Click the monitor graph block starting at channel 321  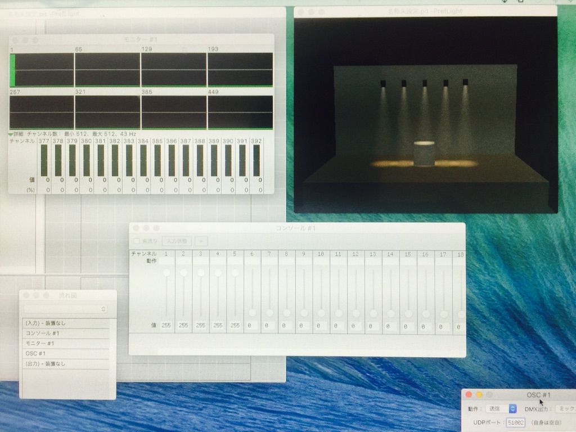point(107,112)
